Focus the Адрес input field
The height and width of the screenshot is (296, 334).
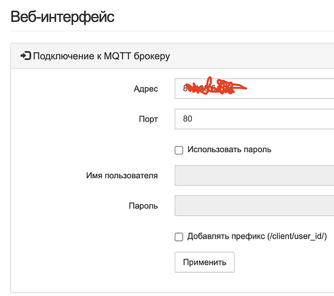click(x=254, y=89)
